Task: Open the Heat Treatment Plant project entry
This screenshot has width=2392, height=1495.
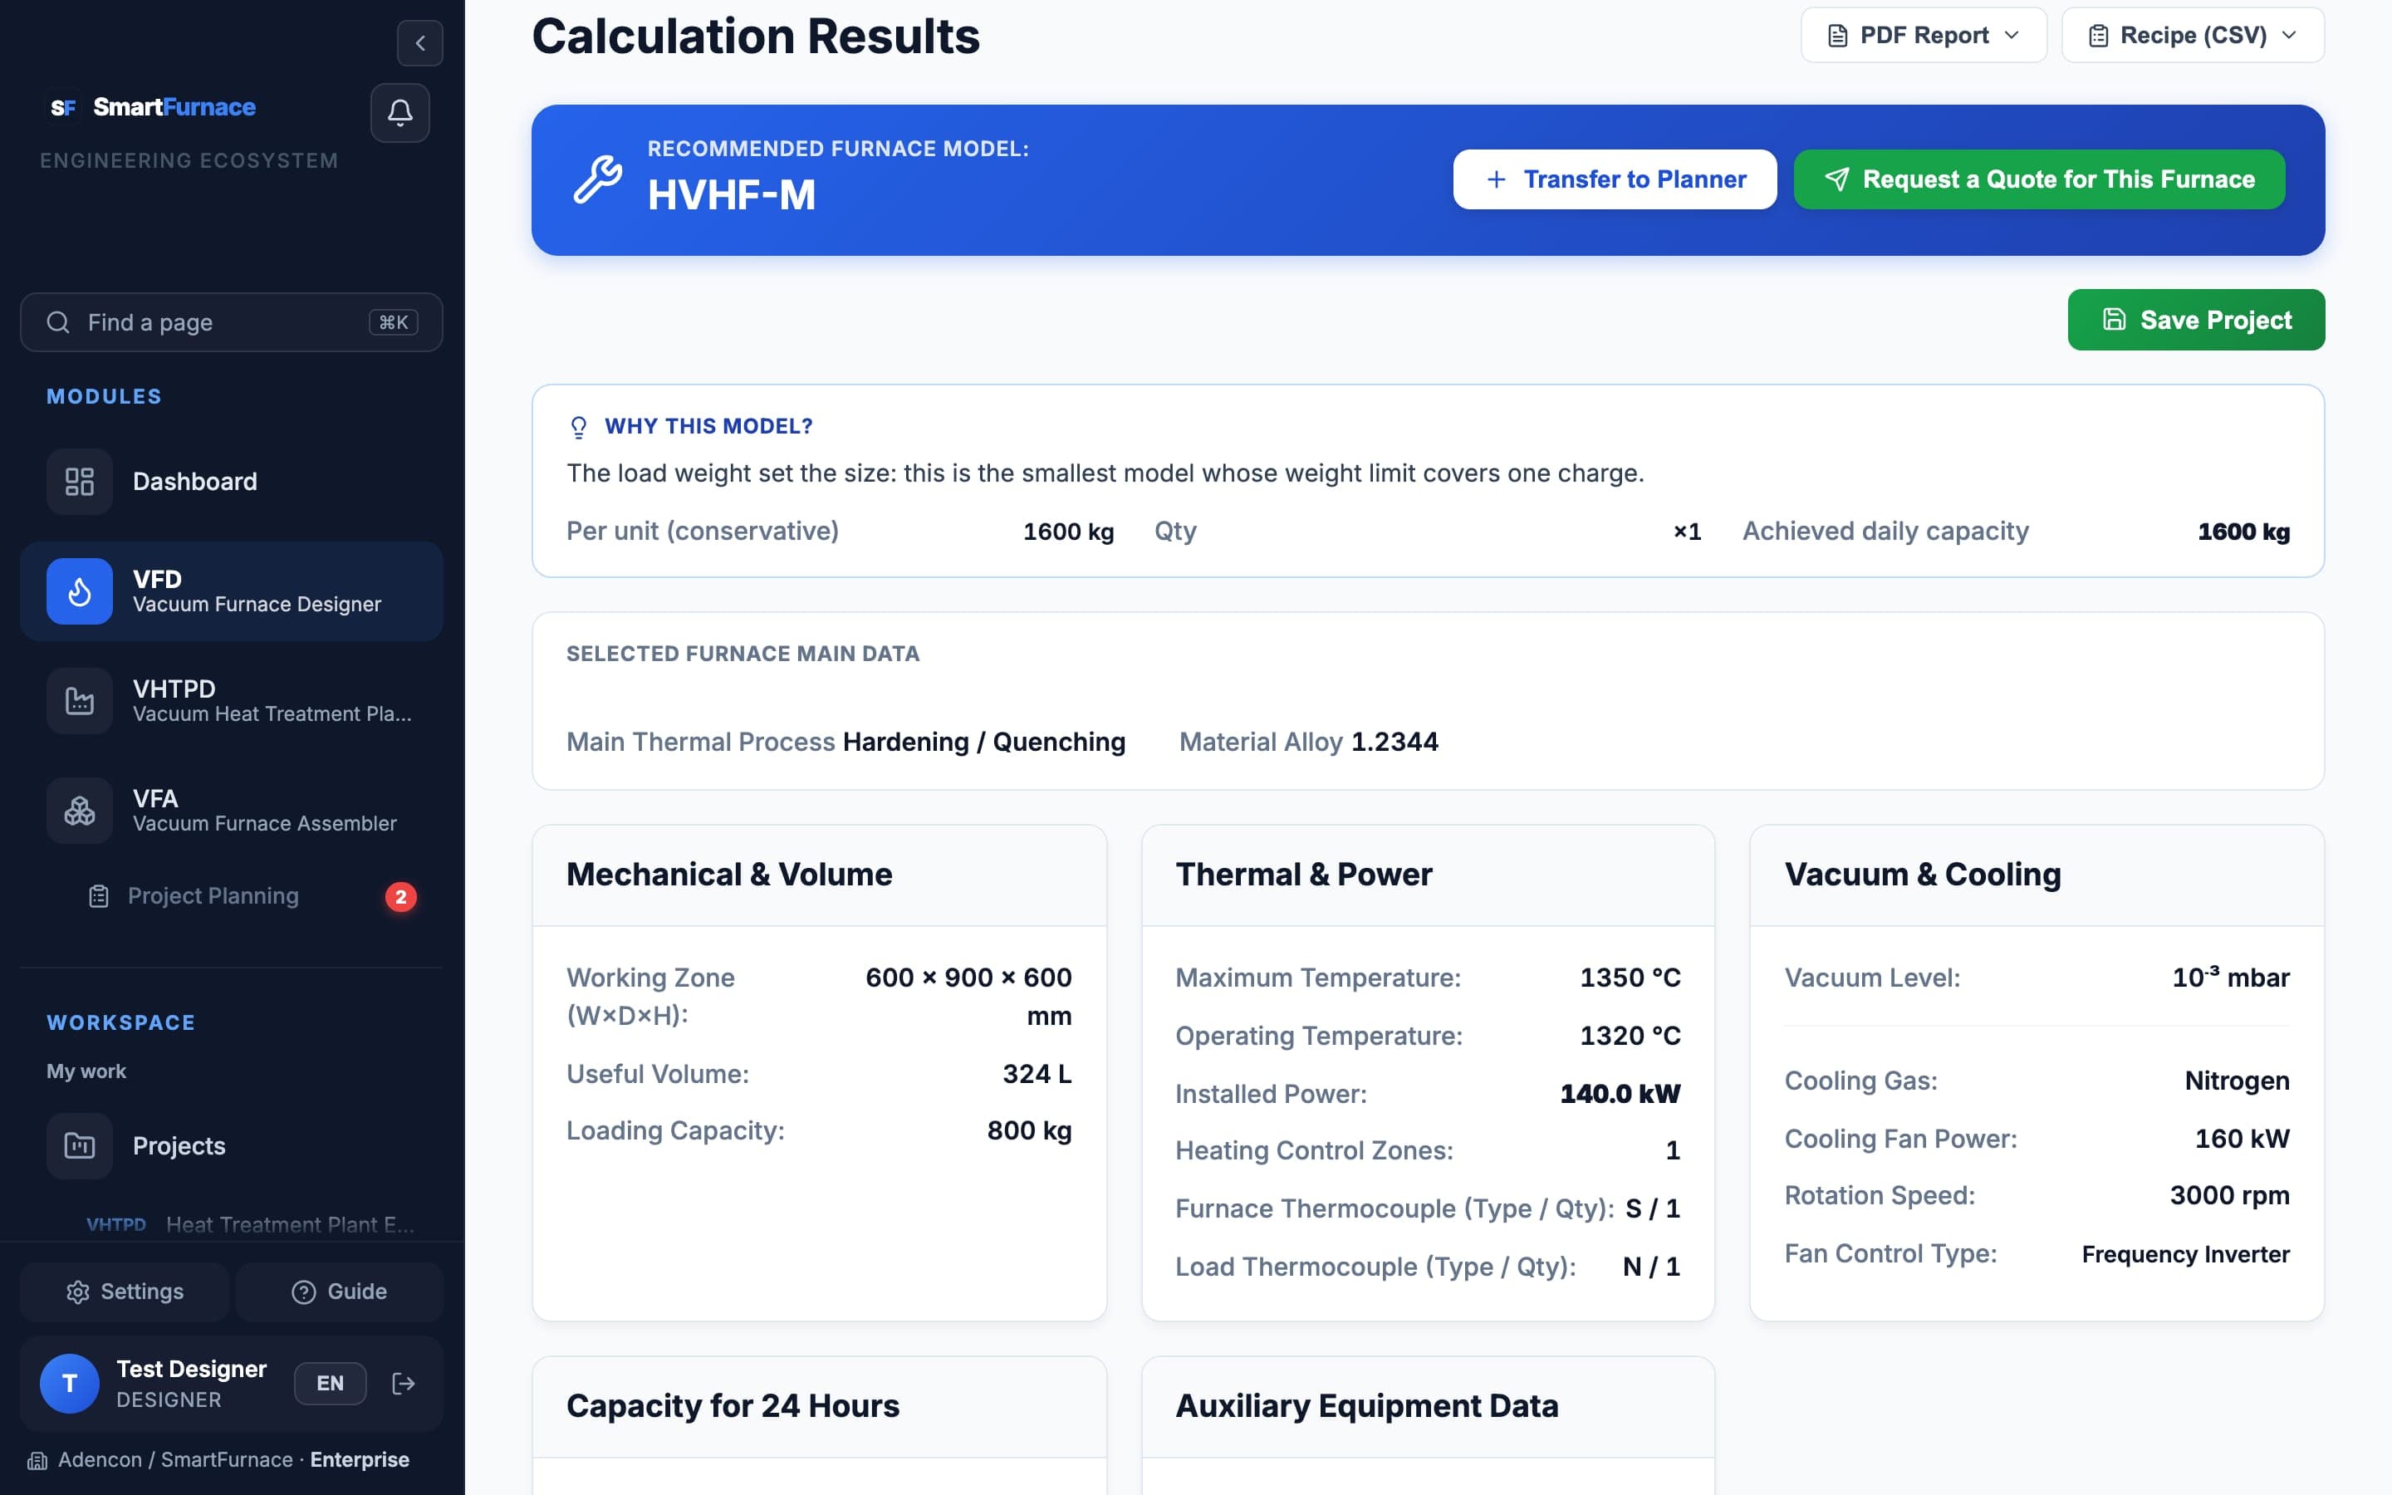Action: click(x=249, y=1224)
